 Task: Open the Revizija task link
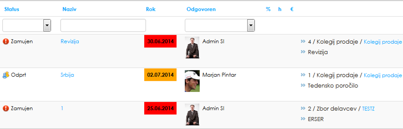(70, 41)
